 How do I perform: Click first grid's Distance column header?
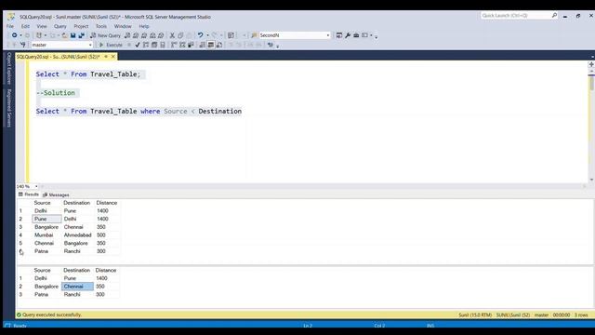coord(107,203)
